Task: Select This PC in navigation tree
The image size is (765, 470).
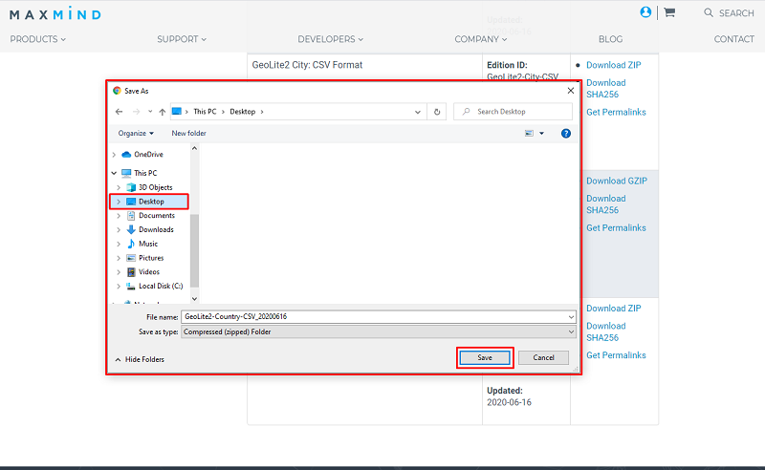Action: pyautogui.click(x=145, y=173)
